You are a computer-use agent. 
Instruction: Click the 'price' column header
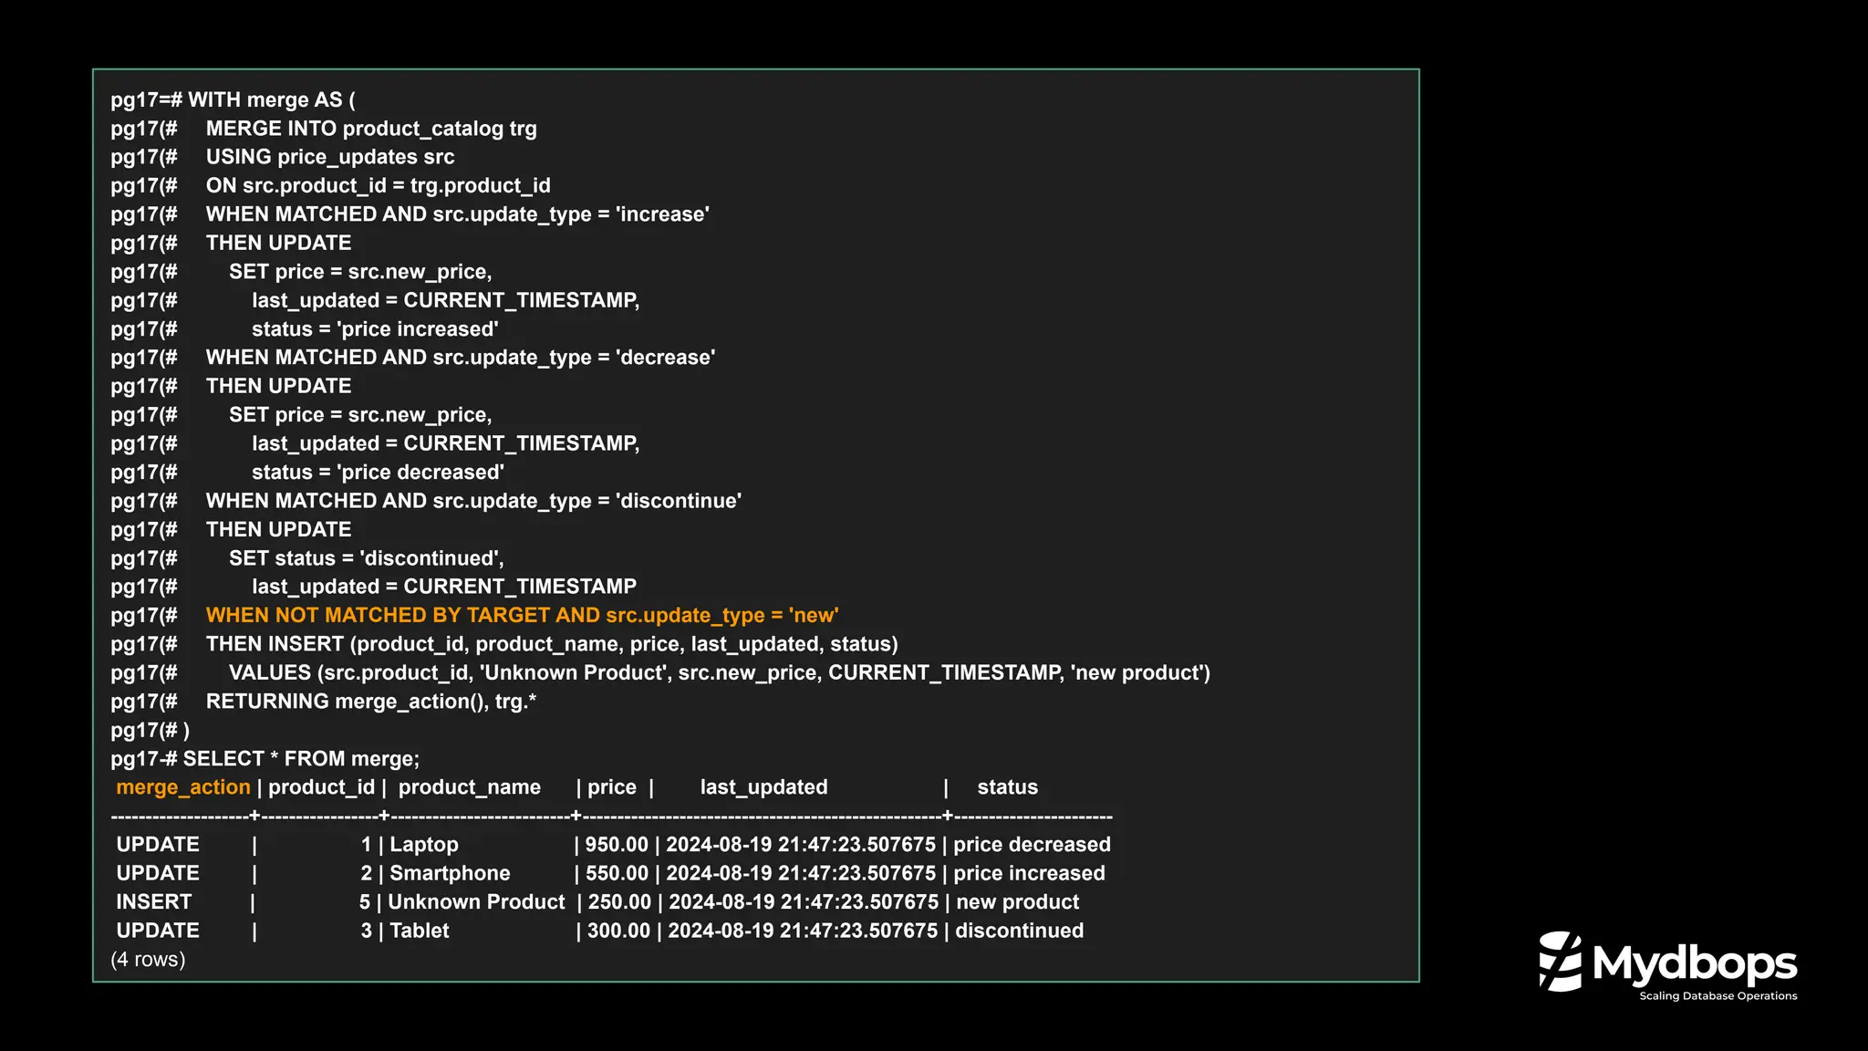pos(612,787)
